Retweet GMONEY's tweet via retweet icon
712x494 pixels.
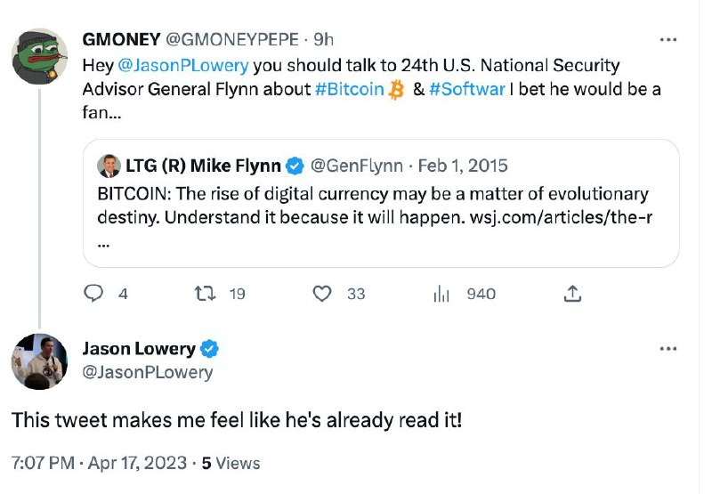click(205, 294)
